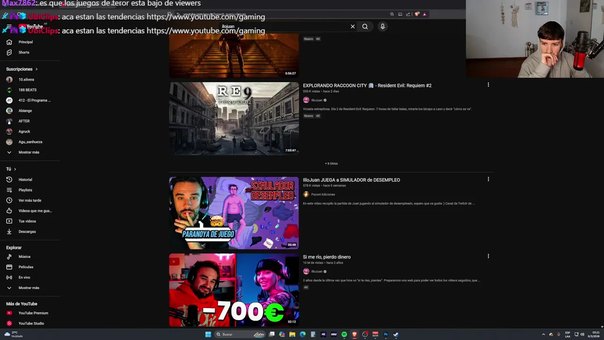
Task: Open options menu for Si me río video
Action: click(x=488, y=256)
